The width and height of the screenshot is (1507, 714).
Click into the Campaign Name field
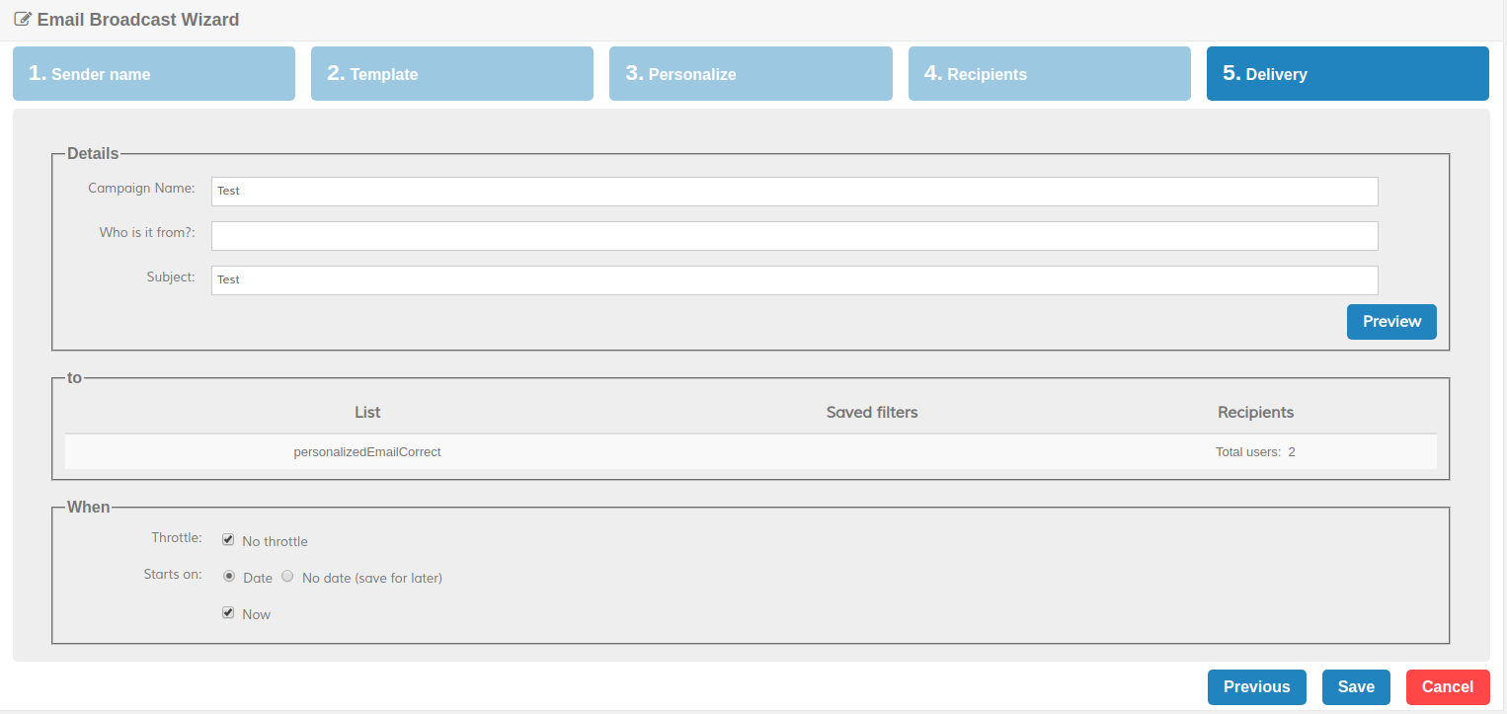point(794,192)
